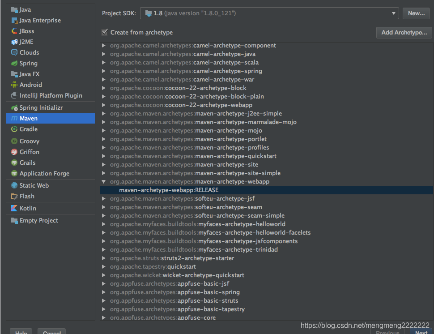Viewport: 434px width, 334px height.
Task: Click the Help button
Action: point(21,331)
